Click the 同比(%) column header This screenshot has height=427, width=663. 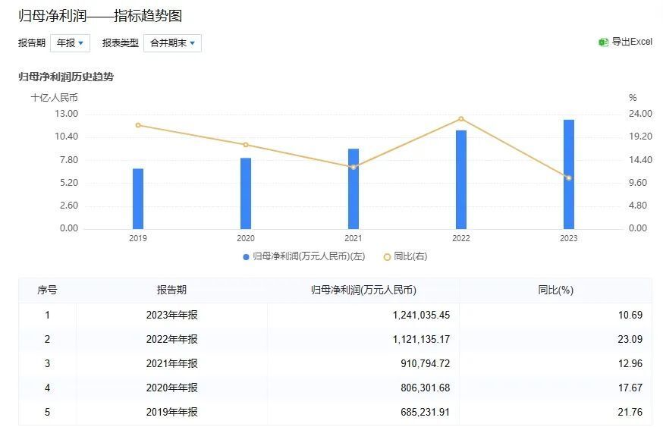click(555, 290)
